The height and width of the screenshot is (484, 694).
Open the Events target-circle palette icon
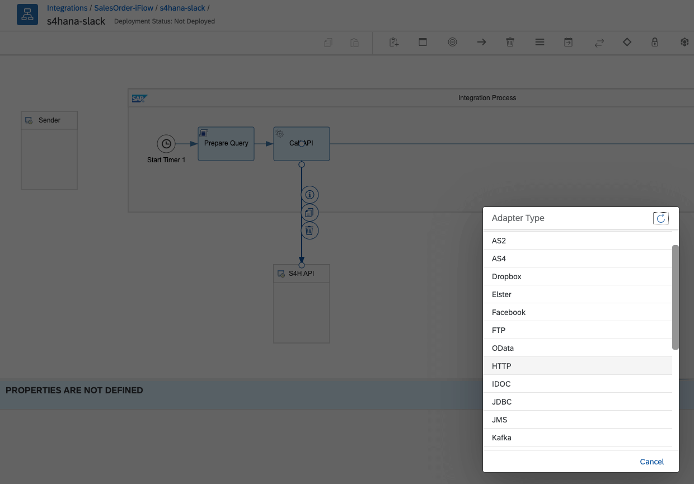click(452, 42)
